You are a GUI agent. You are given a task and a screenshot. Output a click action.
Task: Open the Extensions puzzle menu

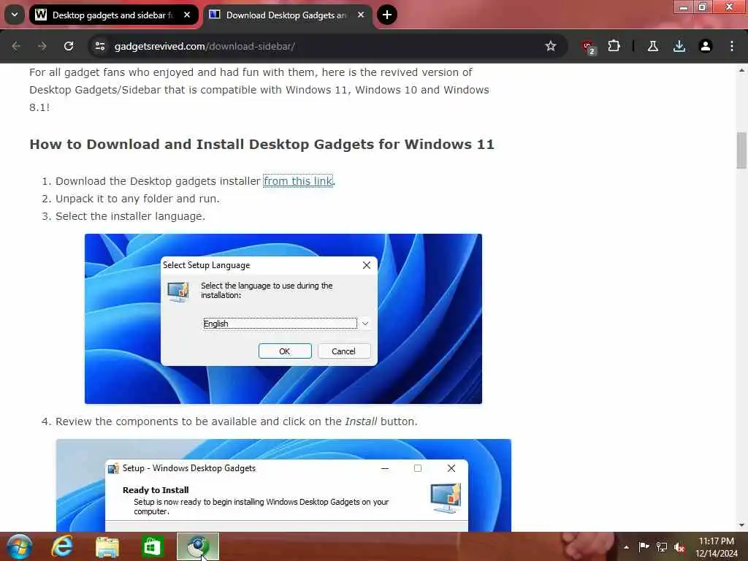614,46
